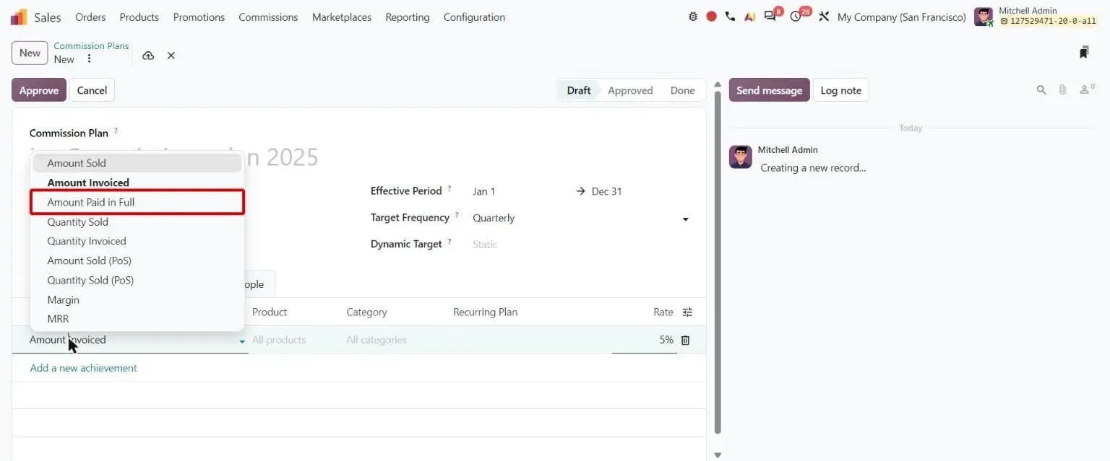Open the Orders menu
Screen dimensions: 1110x461
(90, 17)
